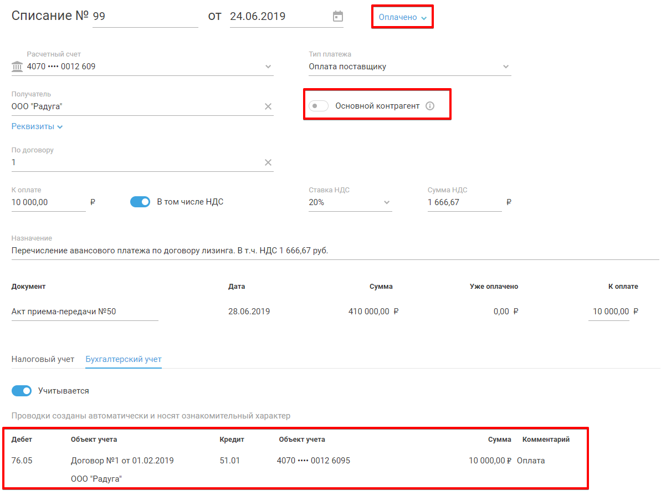Screen dimensions: 661x495
Task: Toggle the Основной контрагент switch
Action: coord(319,106)
